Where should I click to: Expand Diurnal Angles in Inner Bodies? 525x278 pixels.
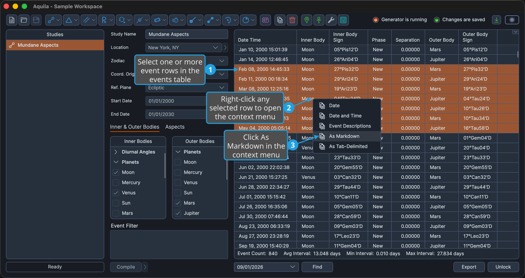click(116, 152)
